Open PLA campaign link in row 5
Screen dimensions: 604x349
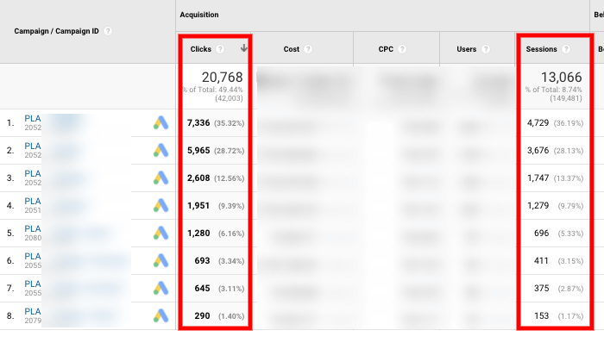[x=33, y=229]
